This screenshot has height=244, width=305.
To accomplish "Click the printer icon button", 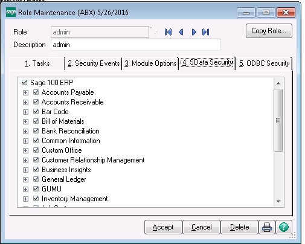I will [267, 227].
